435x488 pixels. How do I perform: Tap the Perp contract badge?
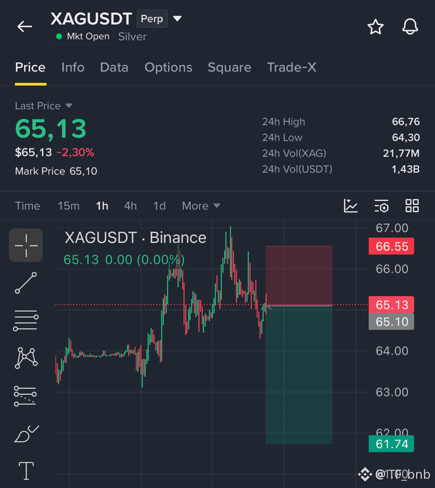(152, 19)
